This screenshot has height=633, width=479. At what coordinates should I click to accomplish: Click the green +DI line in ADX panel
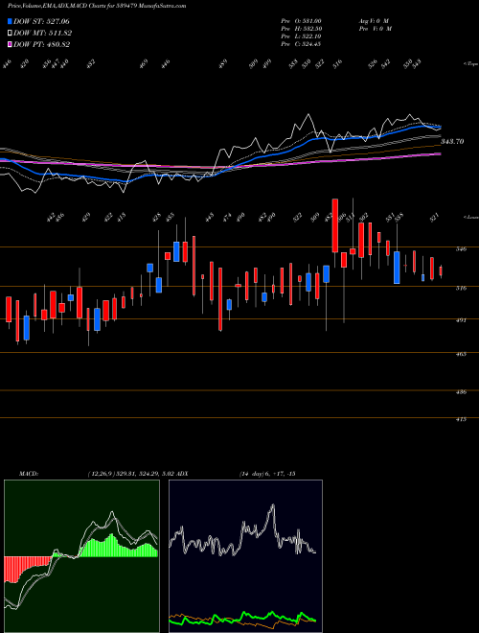pos(242,618)
